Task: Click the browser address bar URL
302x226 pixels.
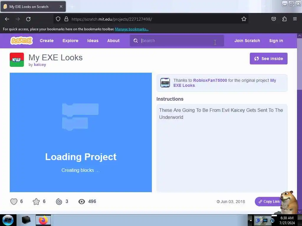Action: click(112, 19)
